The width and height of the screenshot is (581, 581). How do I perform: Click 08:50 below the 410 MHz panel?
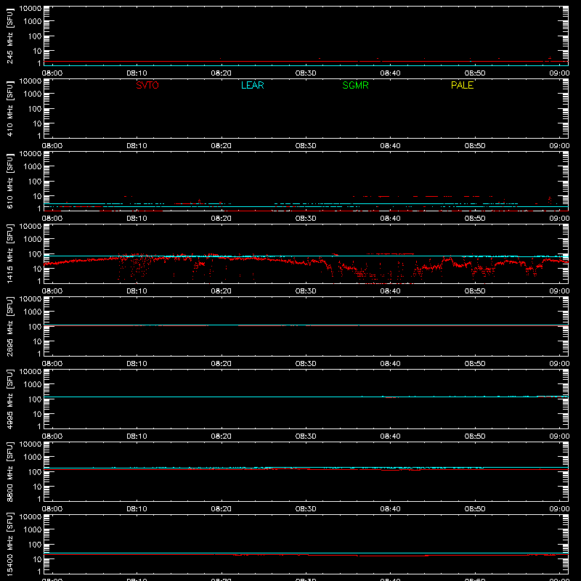click(475, 146)
